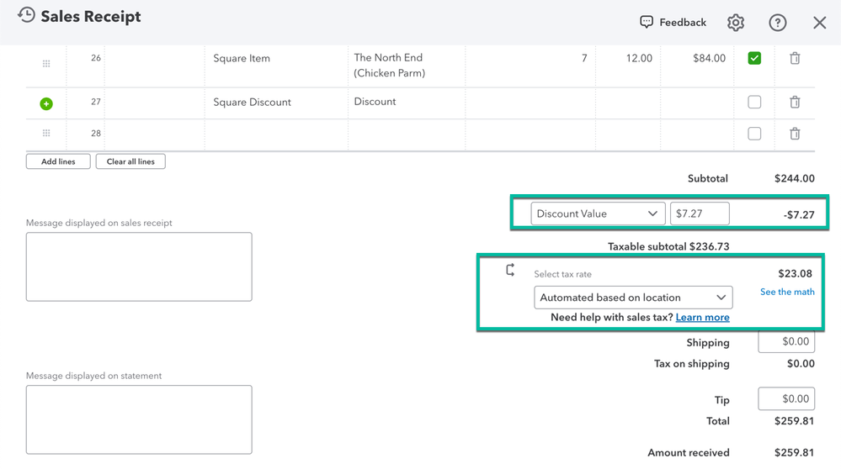
Task: Click green plus icon on line 27
Action: [46, 103]
